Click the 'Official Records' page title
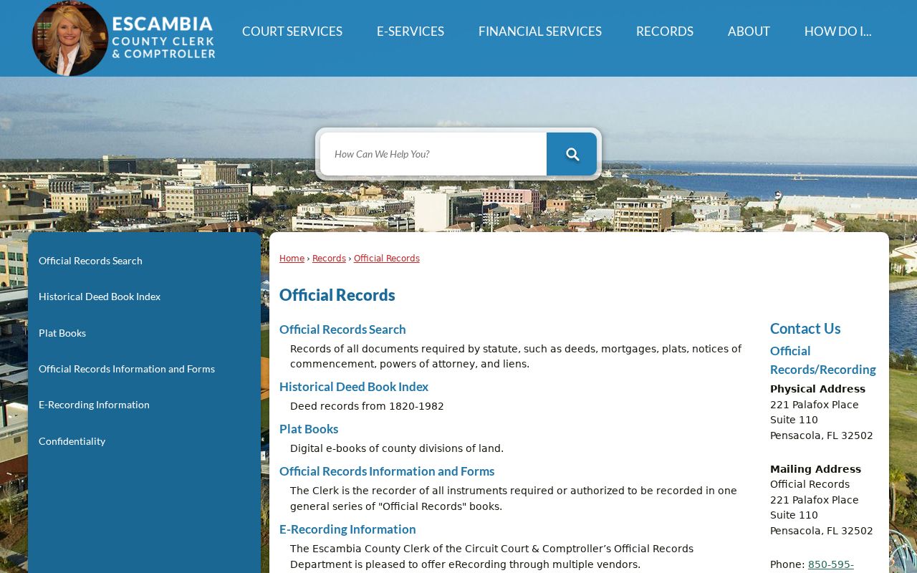The height and width of the screenshot is (573, 917). pyautogui.click(x=337, y=295)
